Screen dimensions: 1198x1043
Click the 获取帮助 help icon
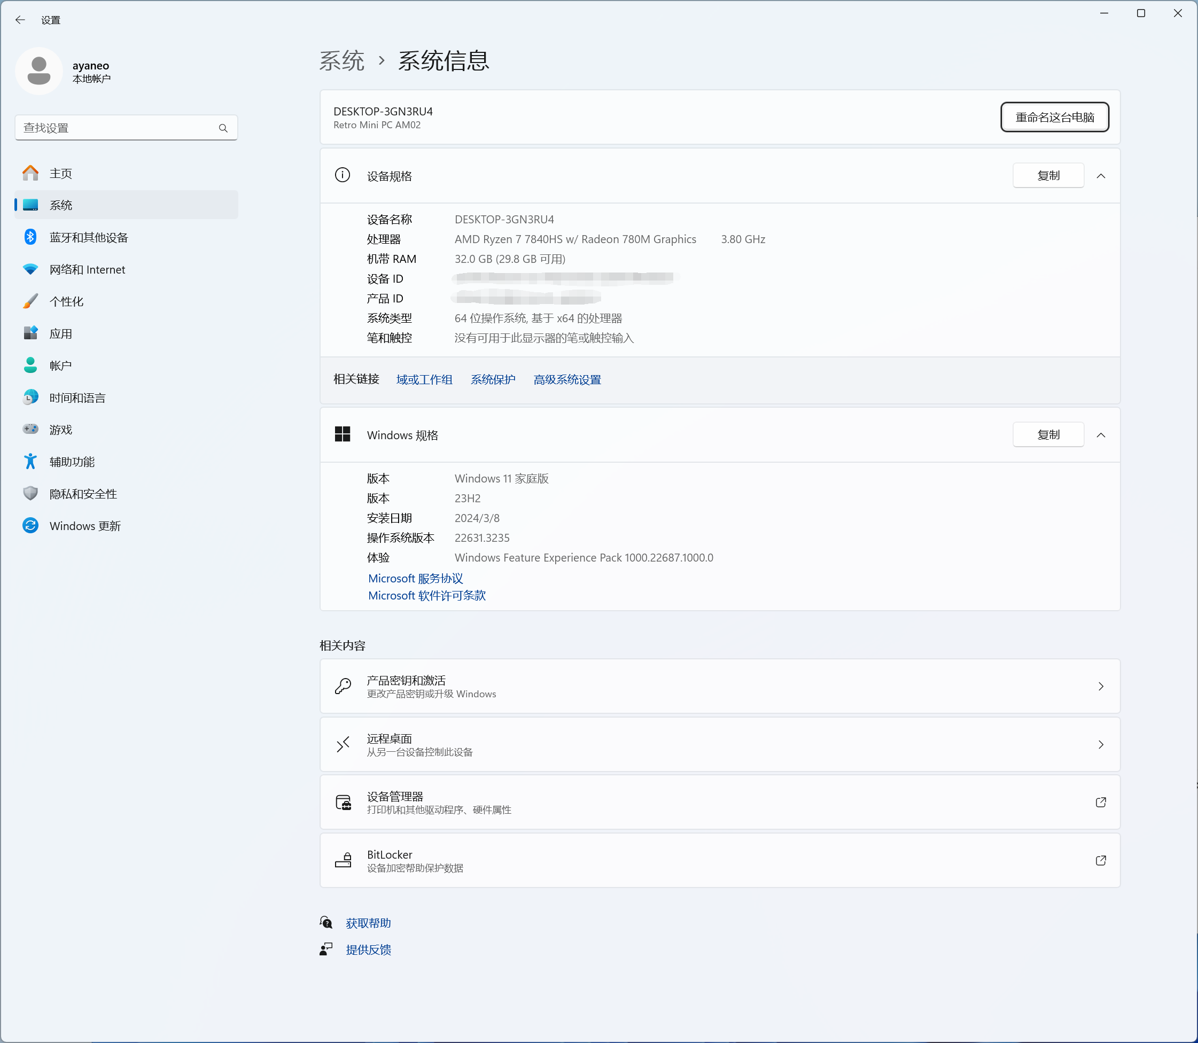click(x=326, y=923)
